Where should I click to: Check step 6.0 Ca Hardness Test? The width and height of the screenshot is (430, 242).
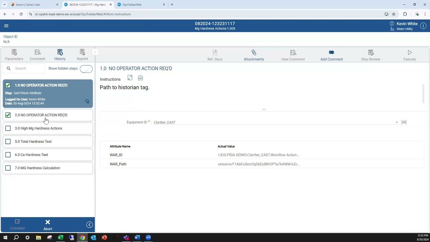[x=8, y=155]
